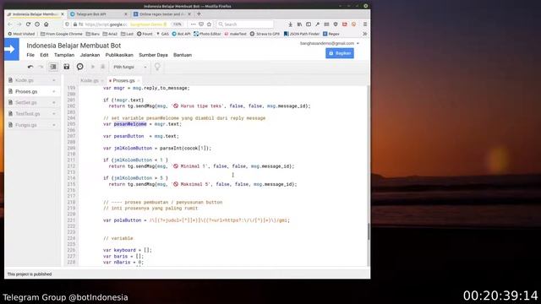Expand the Kode.gs file options arrow in the sidebar

click(x=54, y=80)
